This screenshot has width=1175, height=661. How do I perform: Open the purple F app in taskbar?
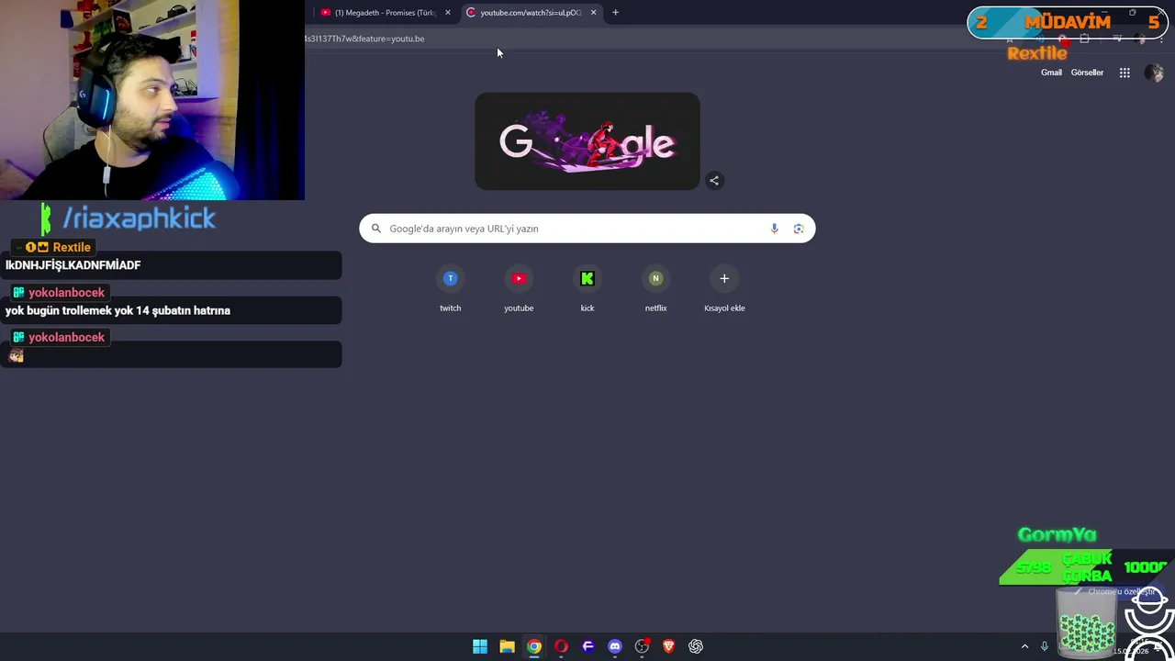click(x=588, y=646)
